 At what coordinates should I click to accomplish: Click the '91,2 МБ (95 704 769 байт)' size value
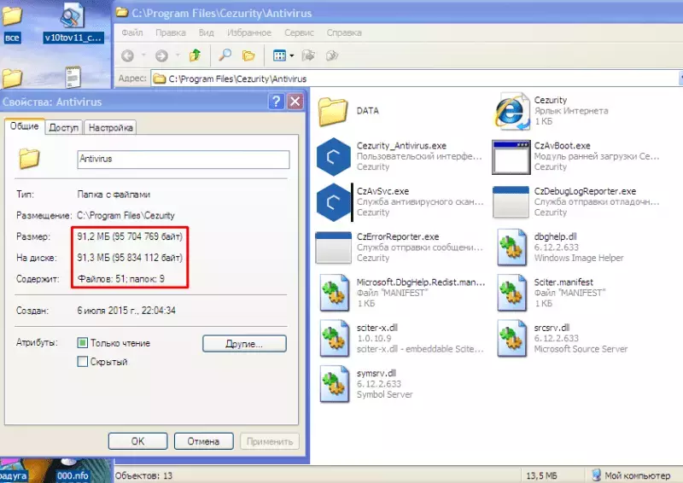[x=130, y=236]
